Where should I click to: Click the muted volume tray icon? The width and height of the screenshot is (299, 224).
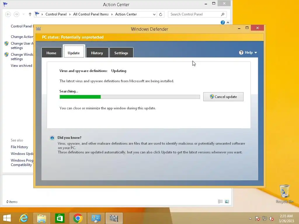[272, 218]
